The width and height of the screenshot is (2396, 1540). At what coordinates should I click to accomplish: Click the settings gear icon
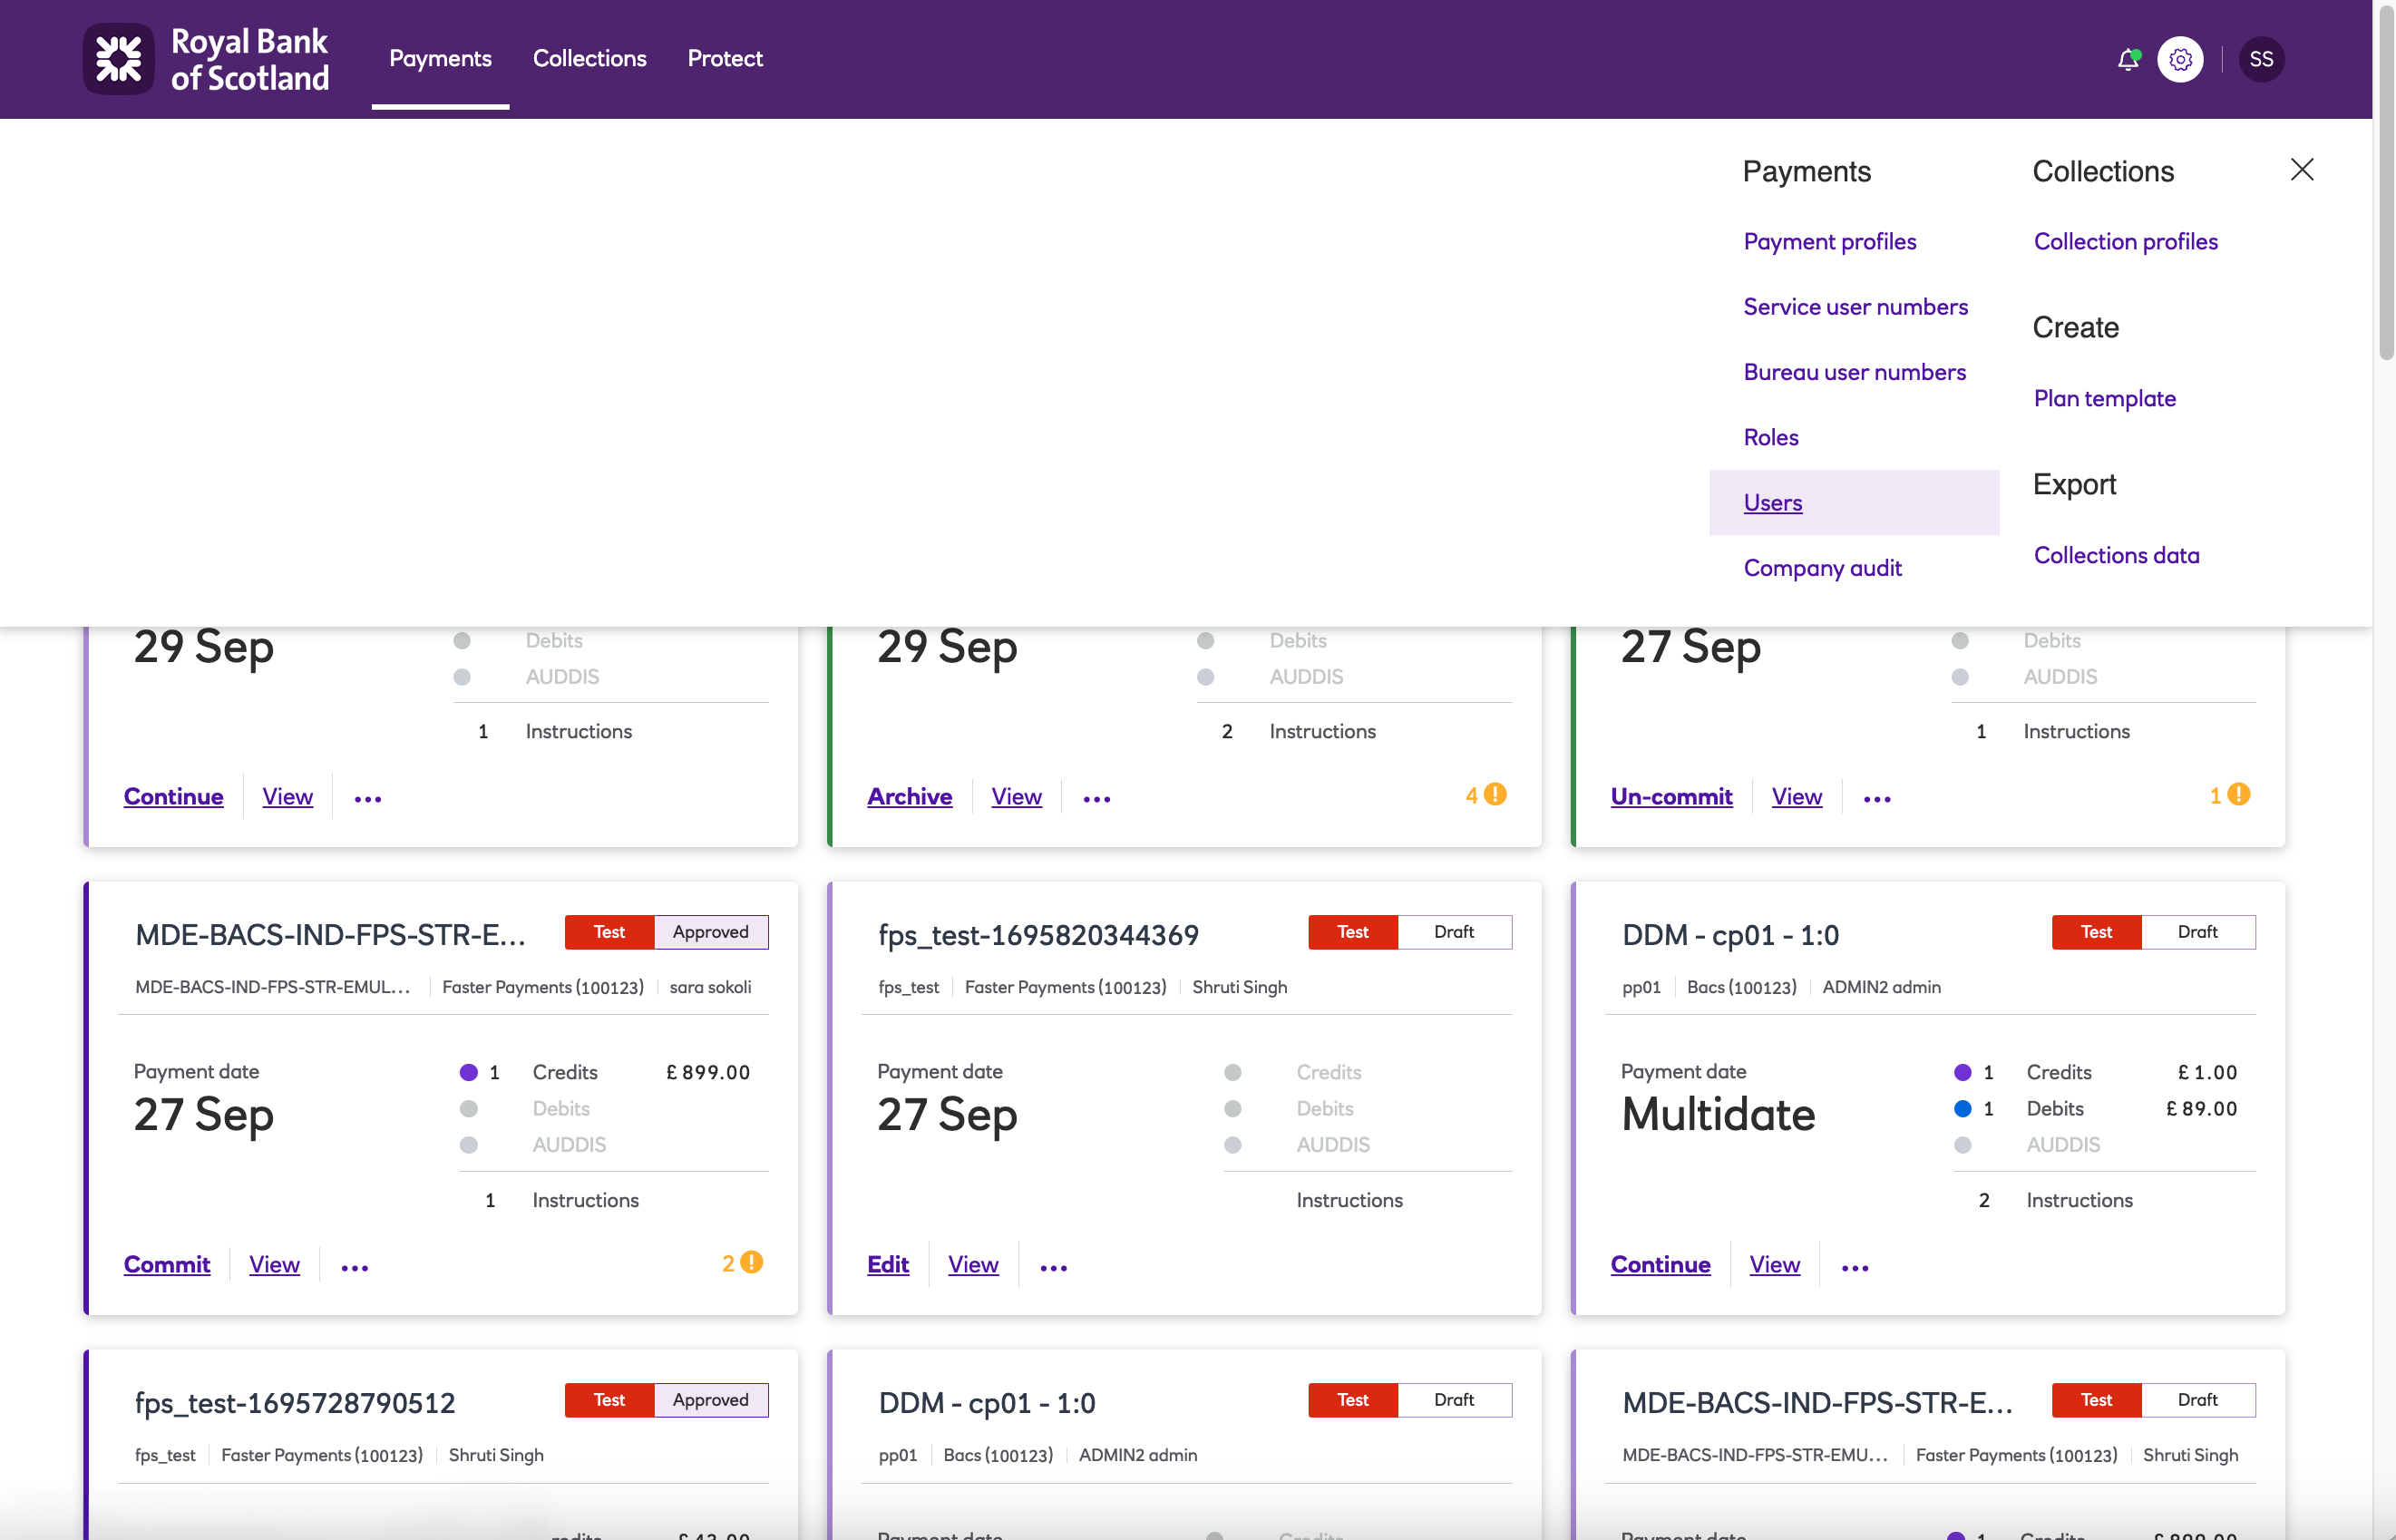click(x=2180, y=59)
